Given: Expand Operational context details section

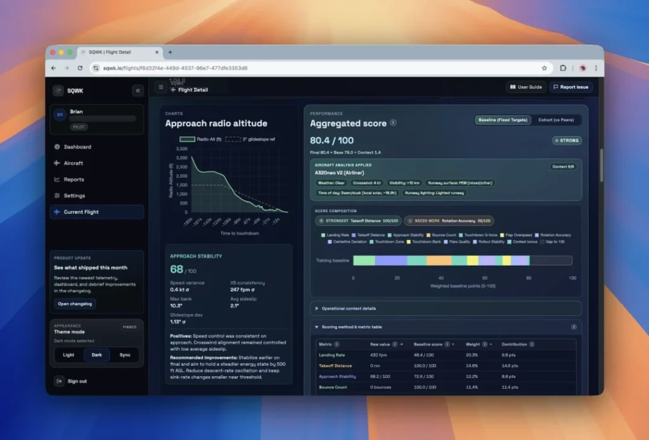Looking at the screenshot, I should pyautogui.click(x=446, y=308).
